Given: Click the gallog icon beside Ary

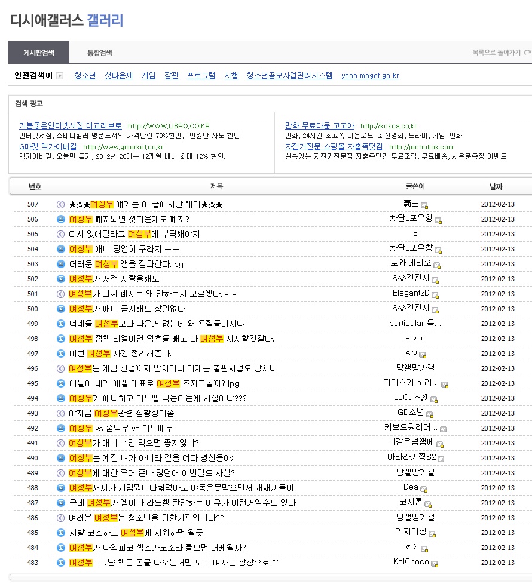Looking at the screenshot, I should pos(423,355).
